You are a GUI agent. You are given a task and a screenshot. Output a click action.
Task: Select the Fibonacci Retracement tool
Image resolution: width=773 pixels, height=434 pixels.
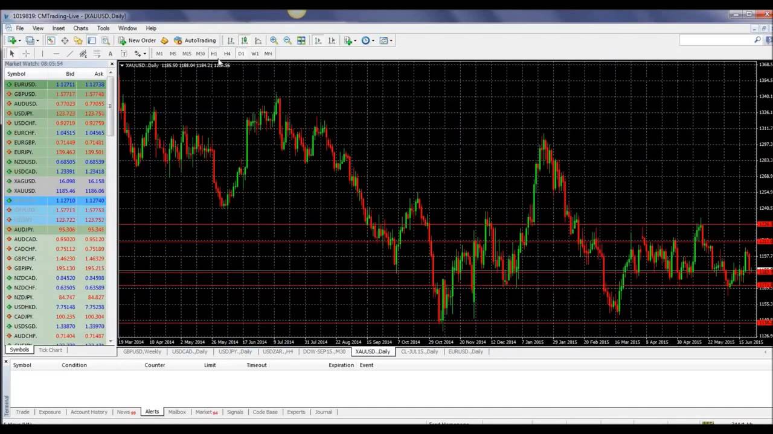pyautogui.click(x=97, y=54)
